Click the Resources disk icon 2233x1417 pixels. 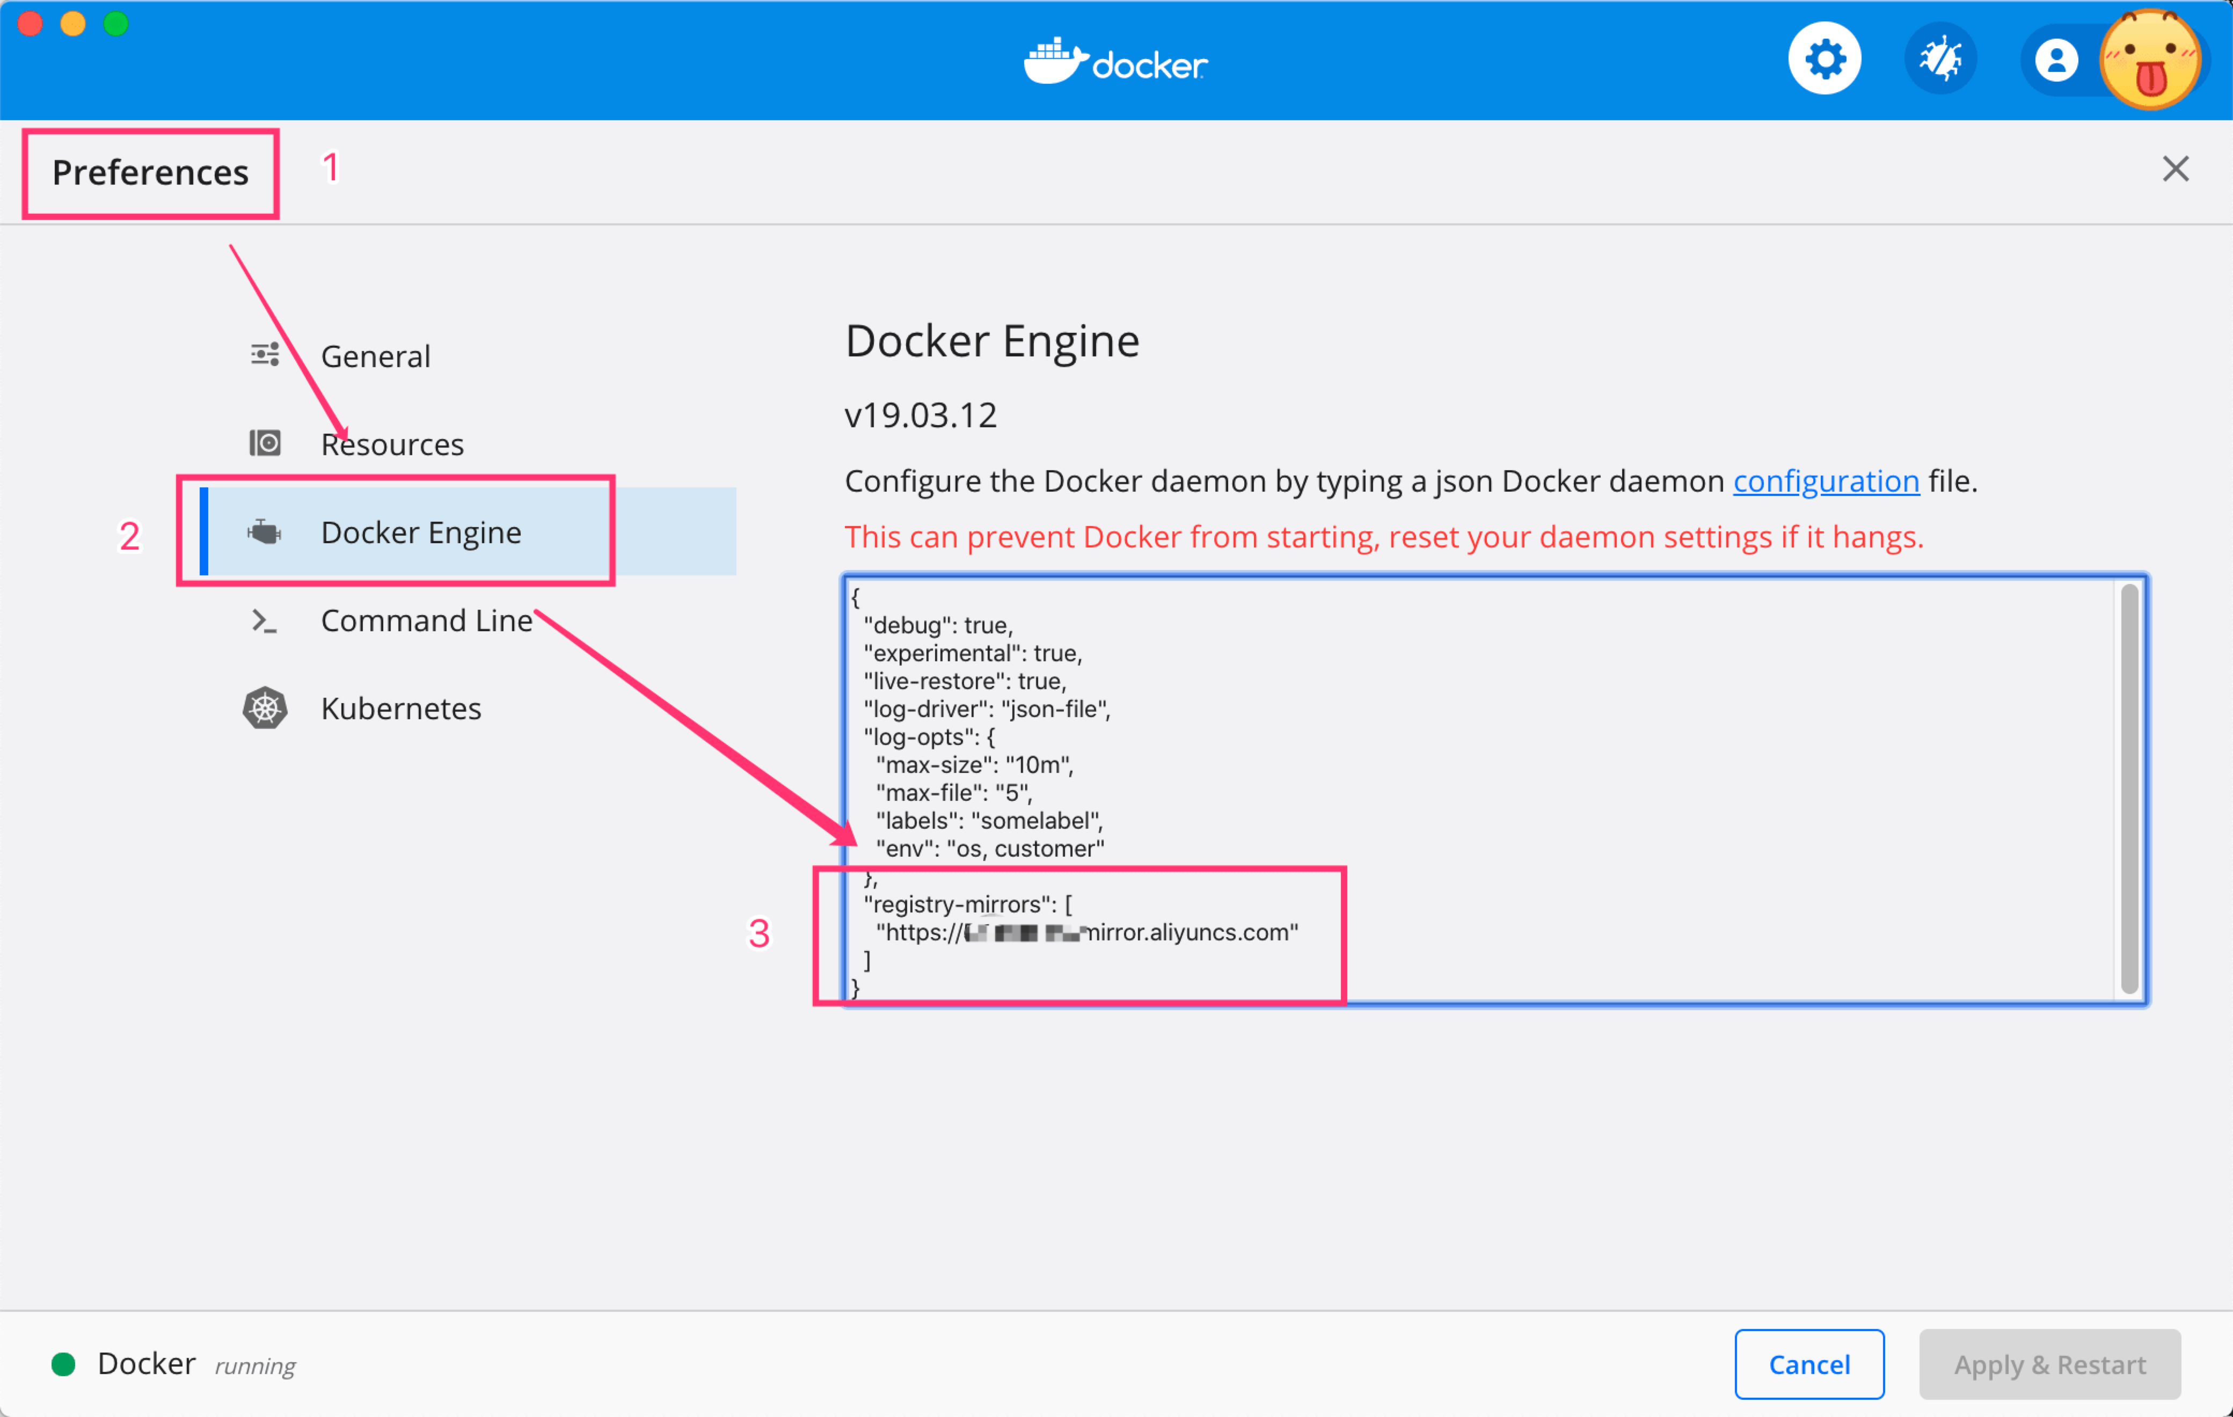click(x=265, y=442)
